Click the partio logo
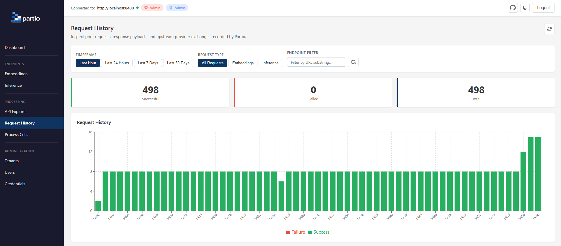 26,18
